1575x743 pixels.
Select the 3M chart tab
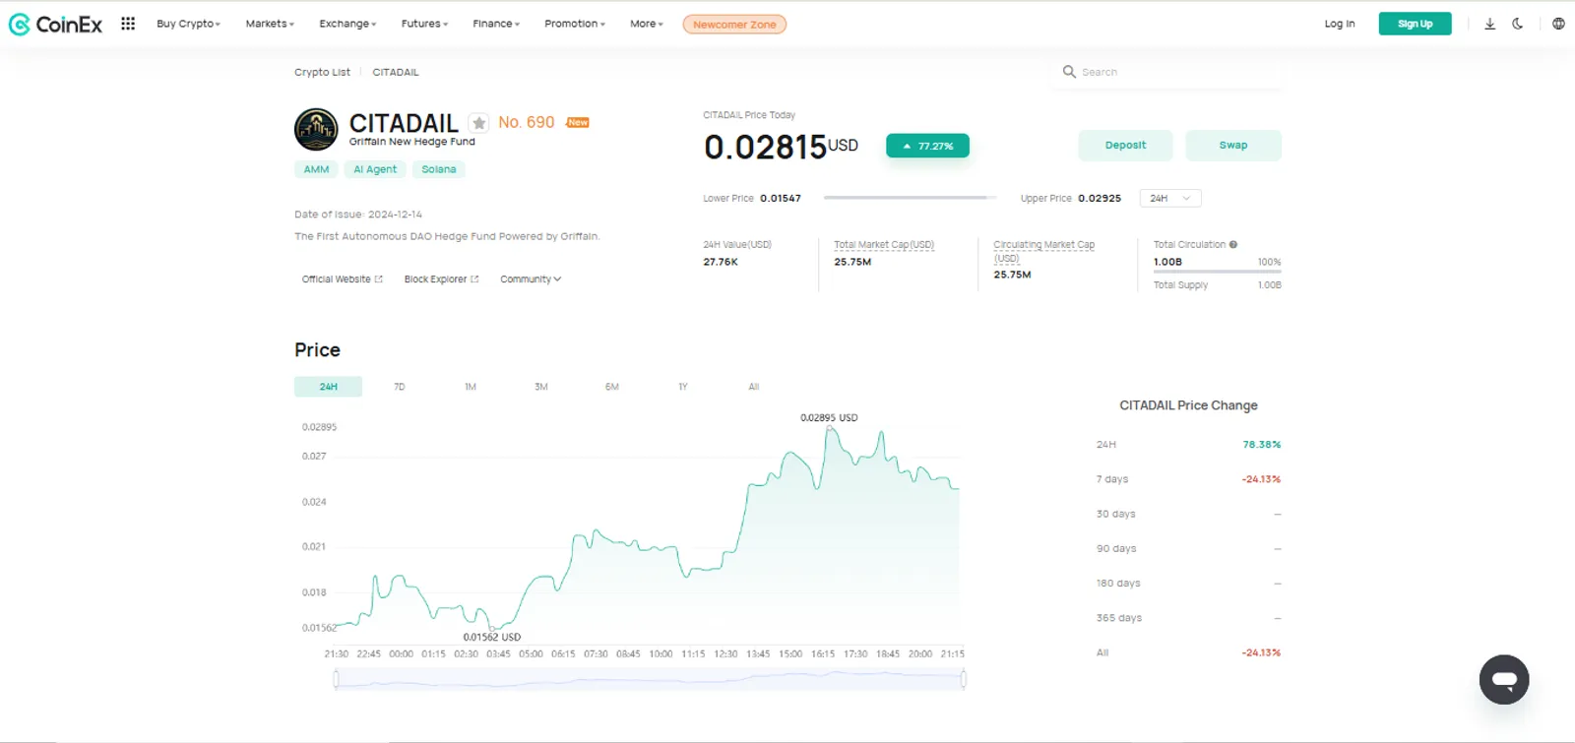(x=541, y=387)
